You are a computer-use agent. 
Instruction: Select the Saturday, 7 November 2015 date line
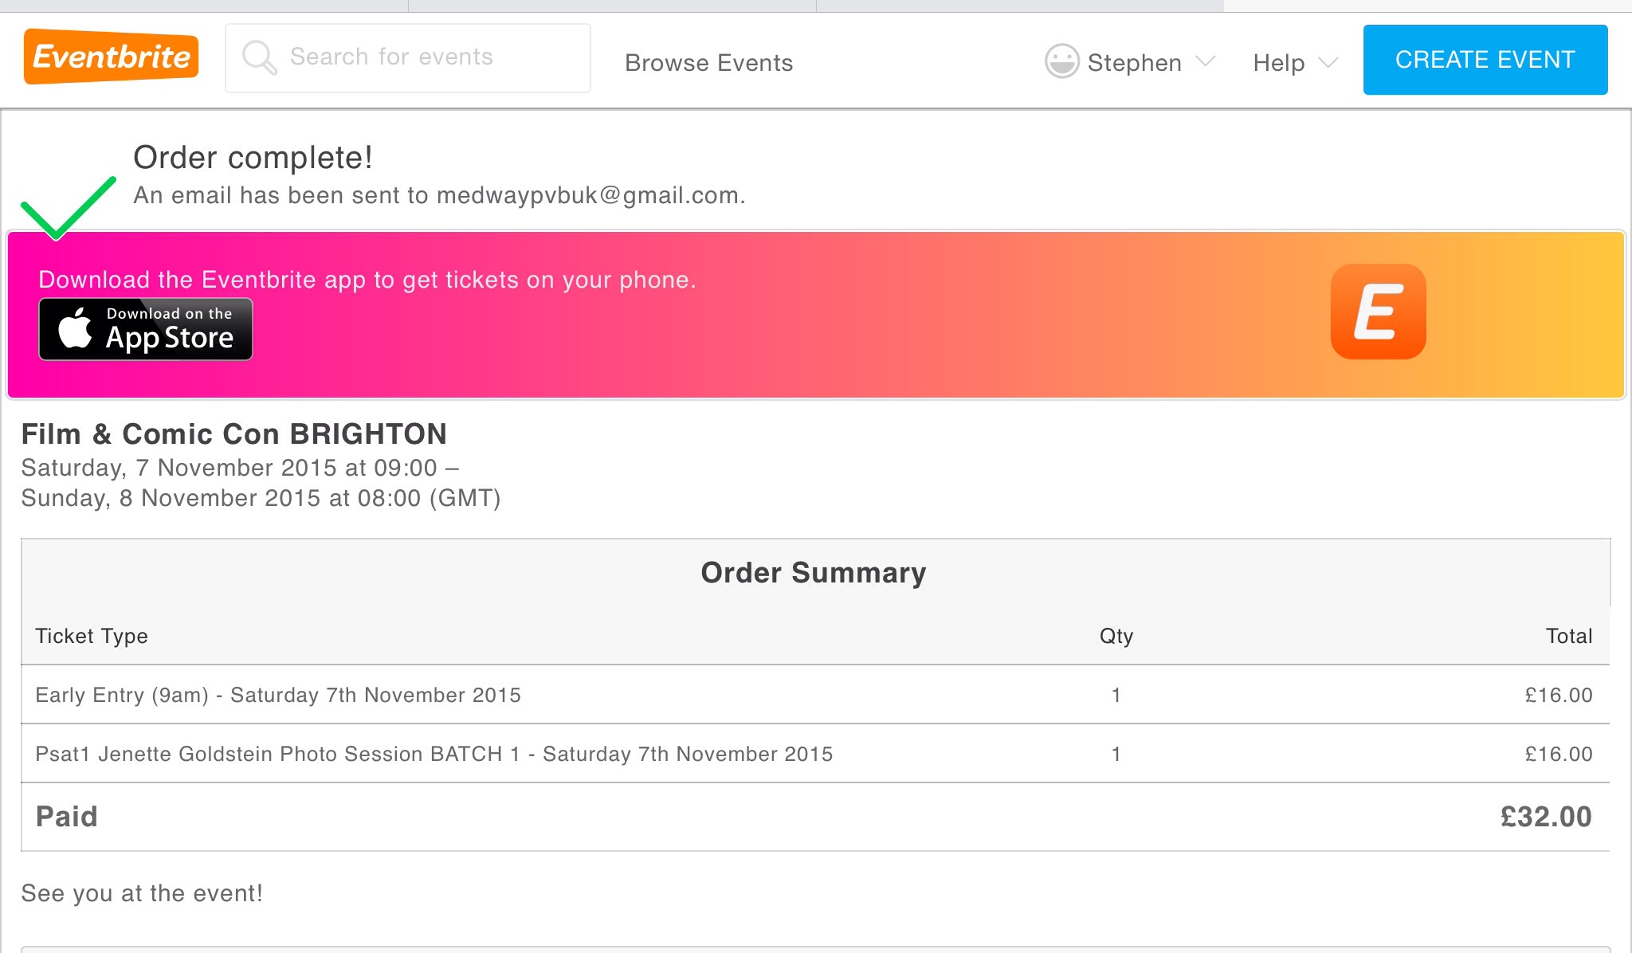coord(240,468)
